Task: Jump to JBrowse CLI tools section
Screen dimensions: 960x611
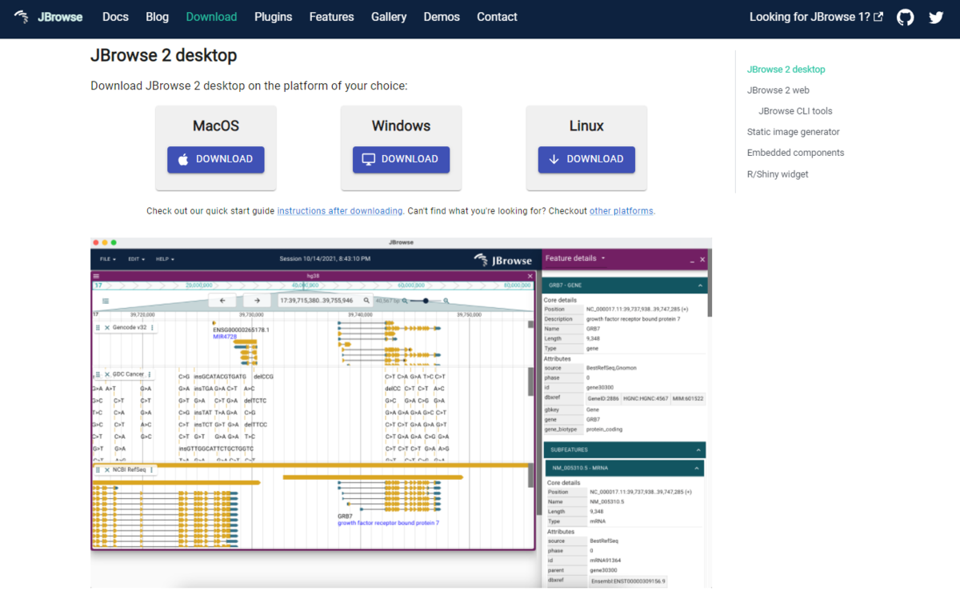Action: (x=795, y=111)
